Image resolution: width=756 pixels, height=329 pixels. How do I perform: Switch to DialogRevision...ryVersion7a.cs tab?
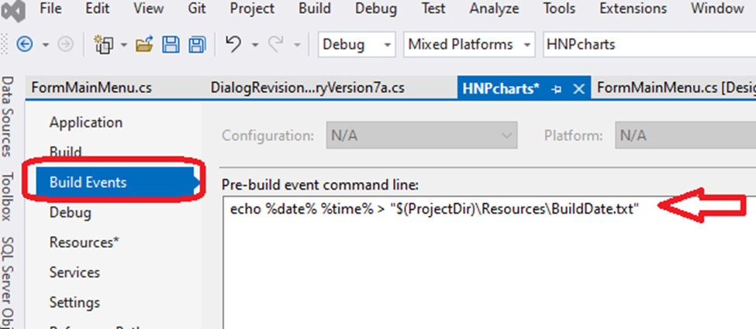pos(307,87)
